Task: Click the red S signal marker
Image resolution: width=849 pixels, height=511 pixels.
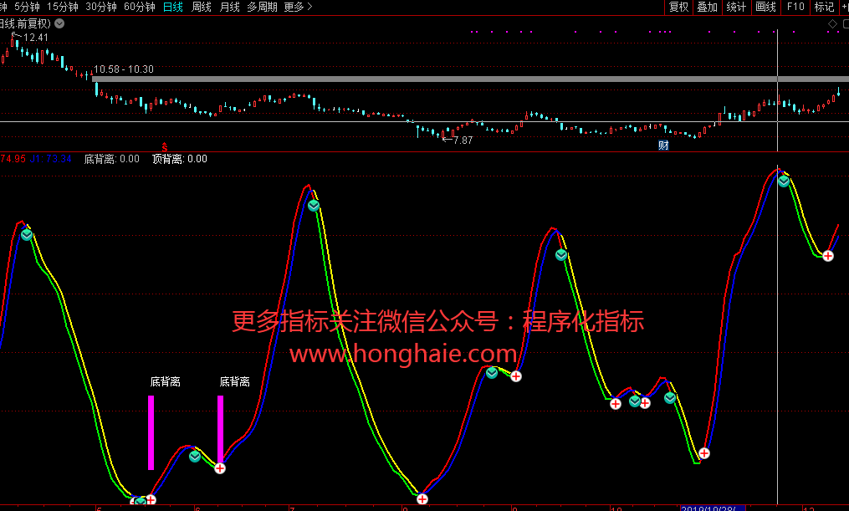Action: tap(165, 146)
